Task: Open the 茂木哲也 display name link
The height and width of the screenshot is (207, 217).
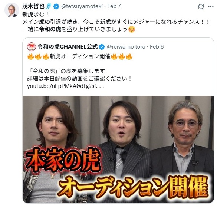Action: tap(33, 6)
